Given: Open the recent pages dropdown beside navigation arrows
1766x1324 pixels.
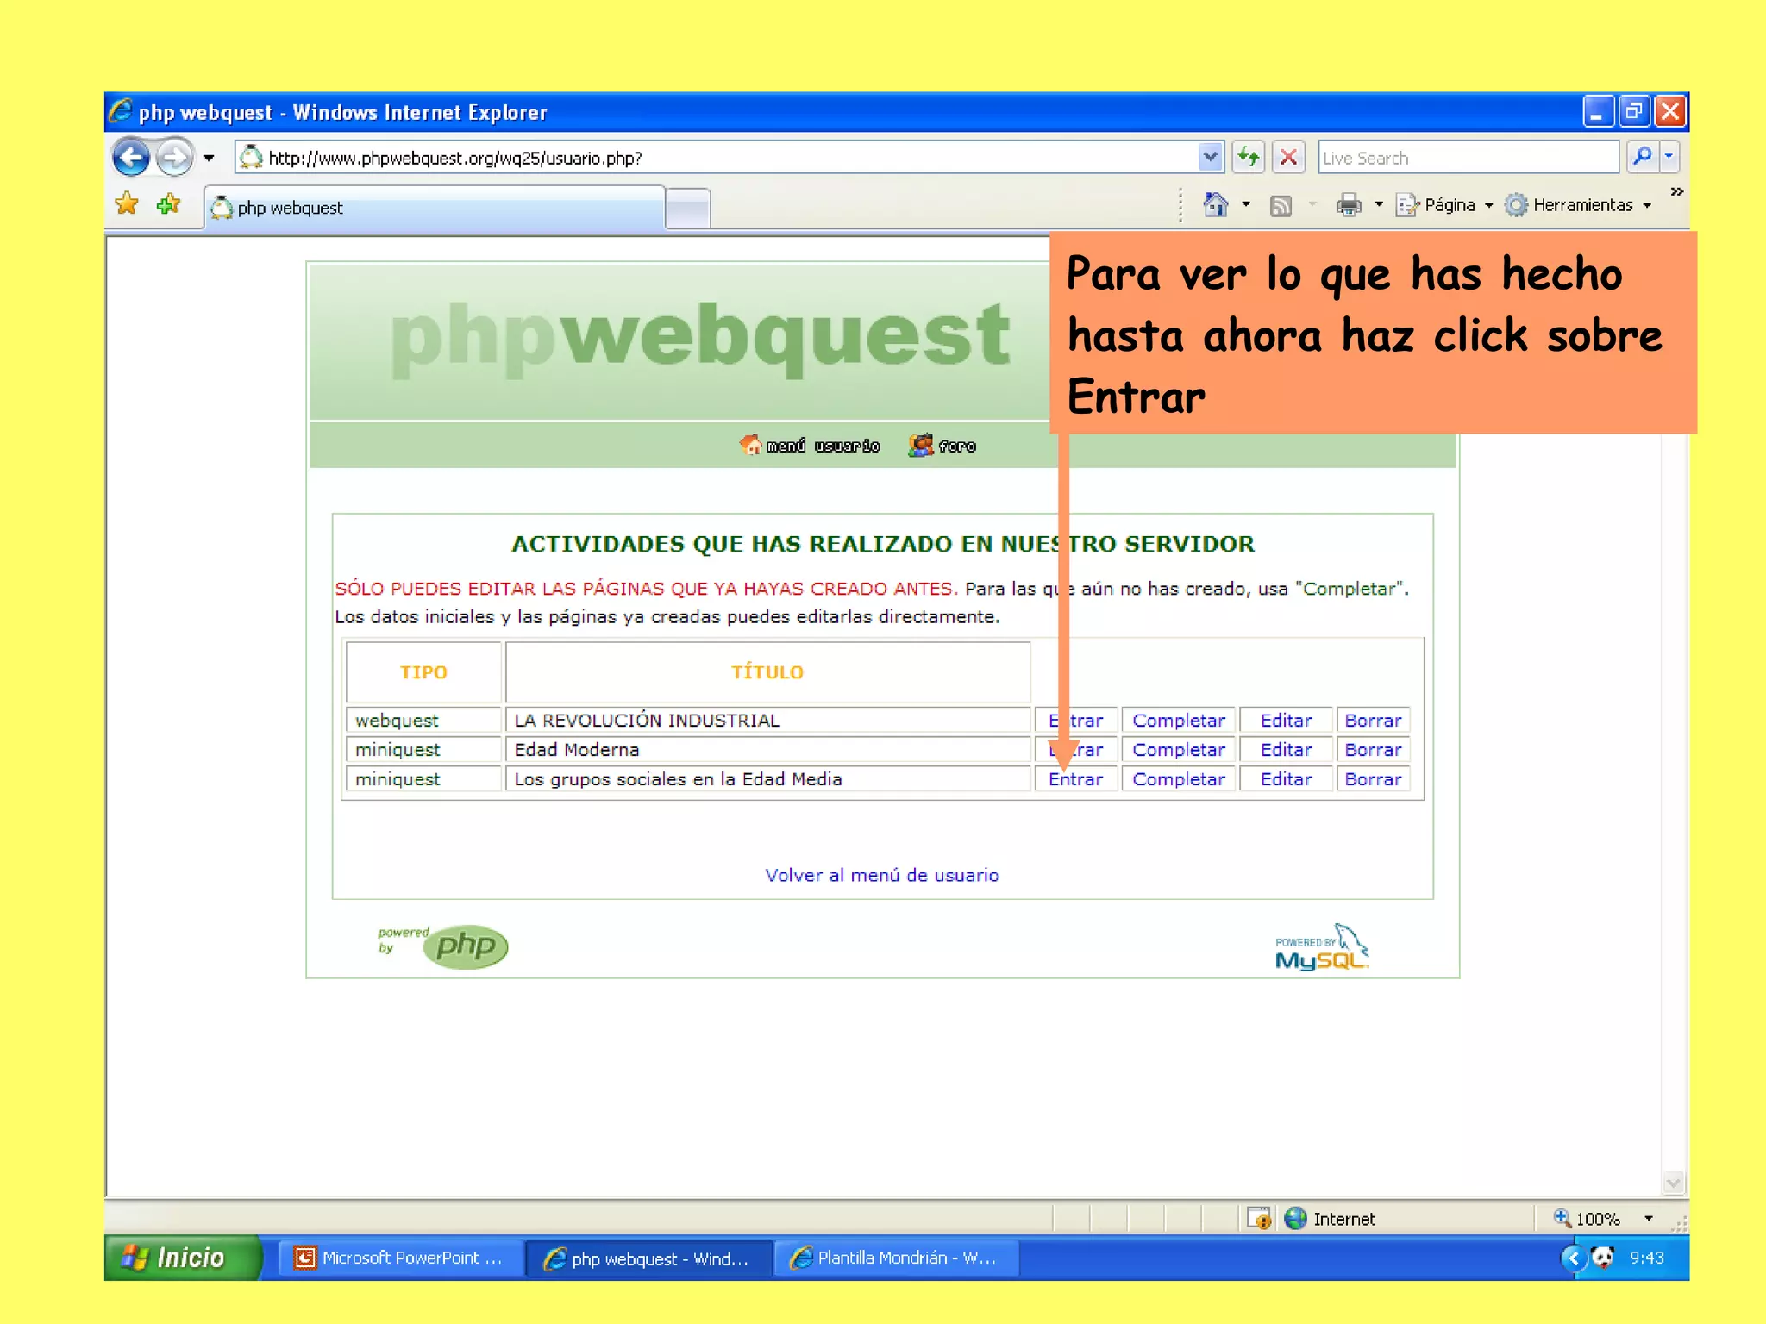Looking at the screenshot, I should pos(209,159).
